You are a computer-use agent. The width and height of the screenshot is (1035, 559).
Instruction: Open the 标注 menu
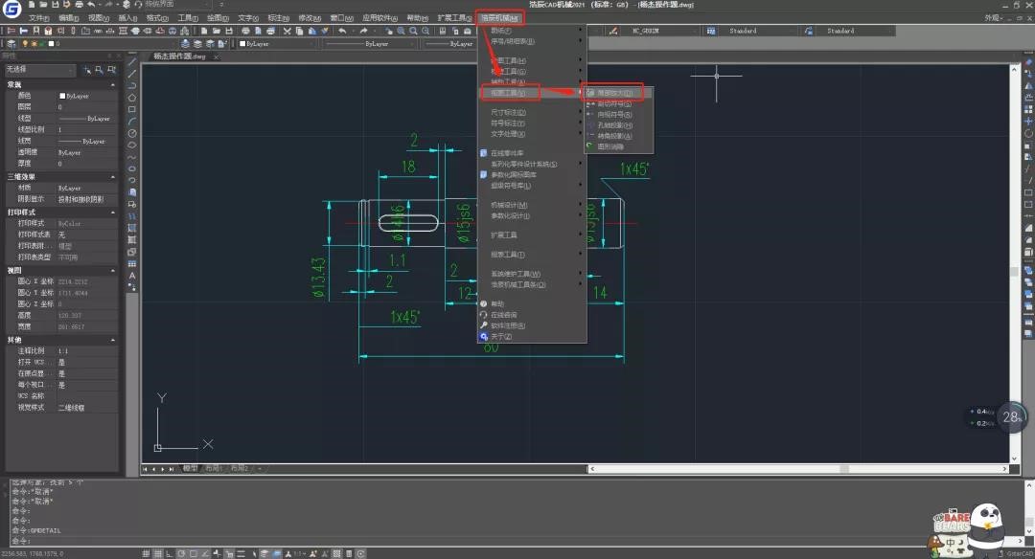(278, 18)
